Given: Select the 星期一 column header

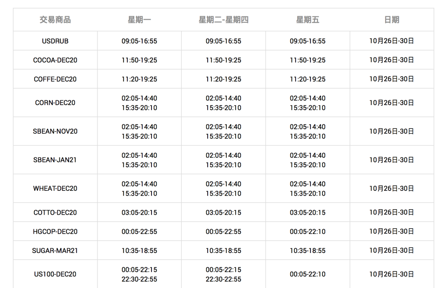Looking at the screenshot, I should tap(139, 20).
